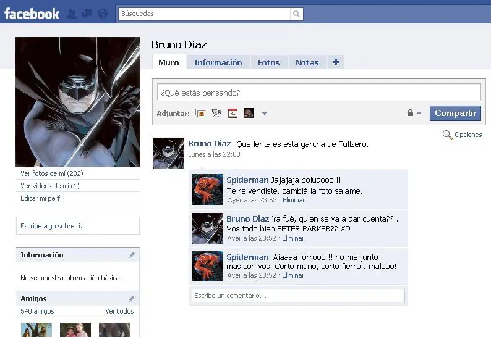Open messages icon in top bar
The height and width of the screenshot is (337, 491).
pos(87,14)
